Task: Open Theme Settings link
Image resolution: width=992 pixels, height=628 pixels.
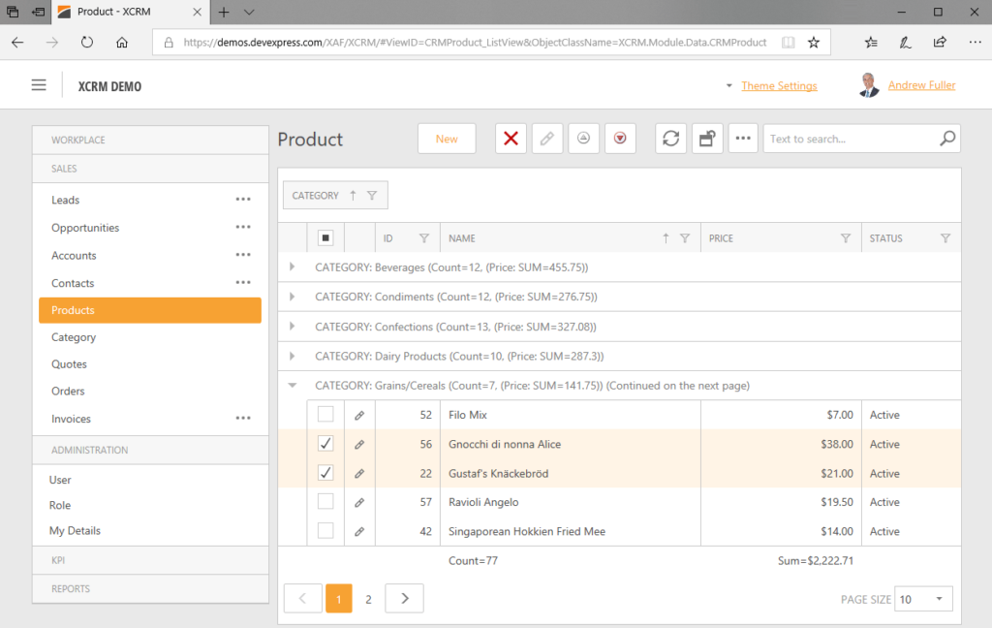Action: click(779, 85)
